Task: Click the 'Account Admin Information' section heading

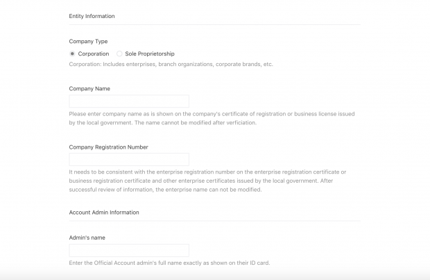Action: (x=104, y=213)
